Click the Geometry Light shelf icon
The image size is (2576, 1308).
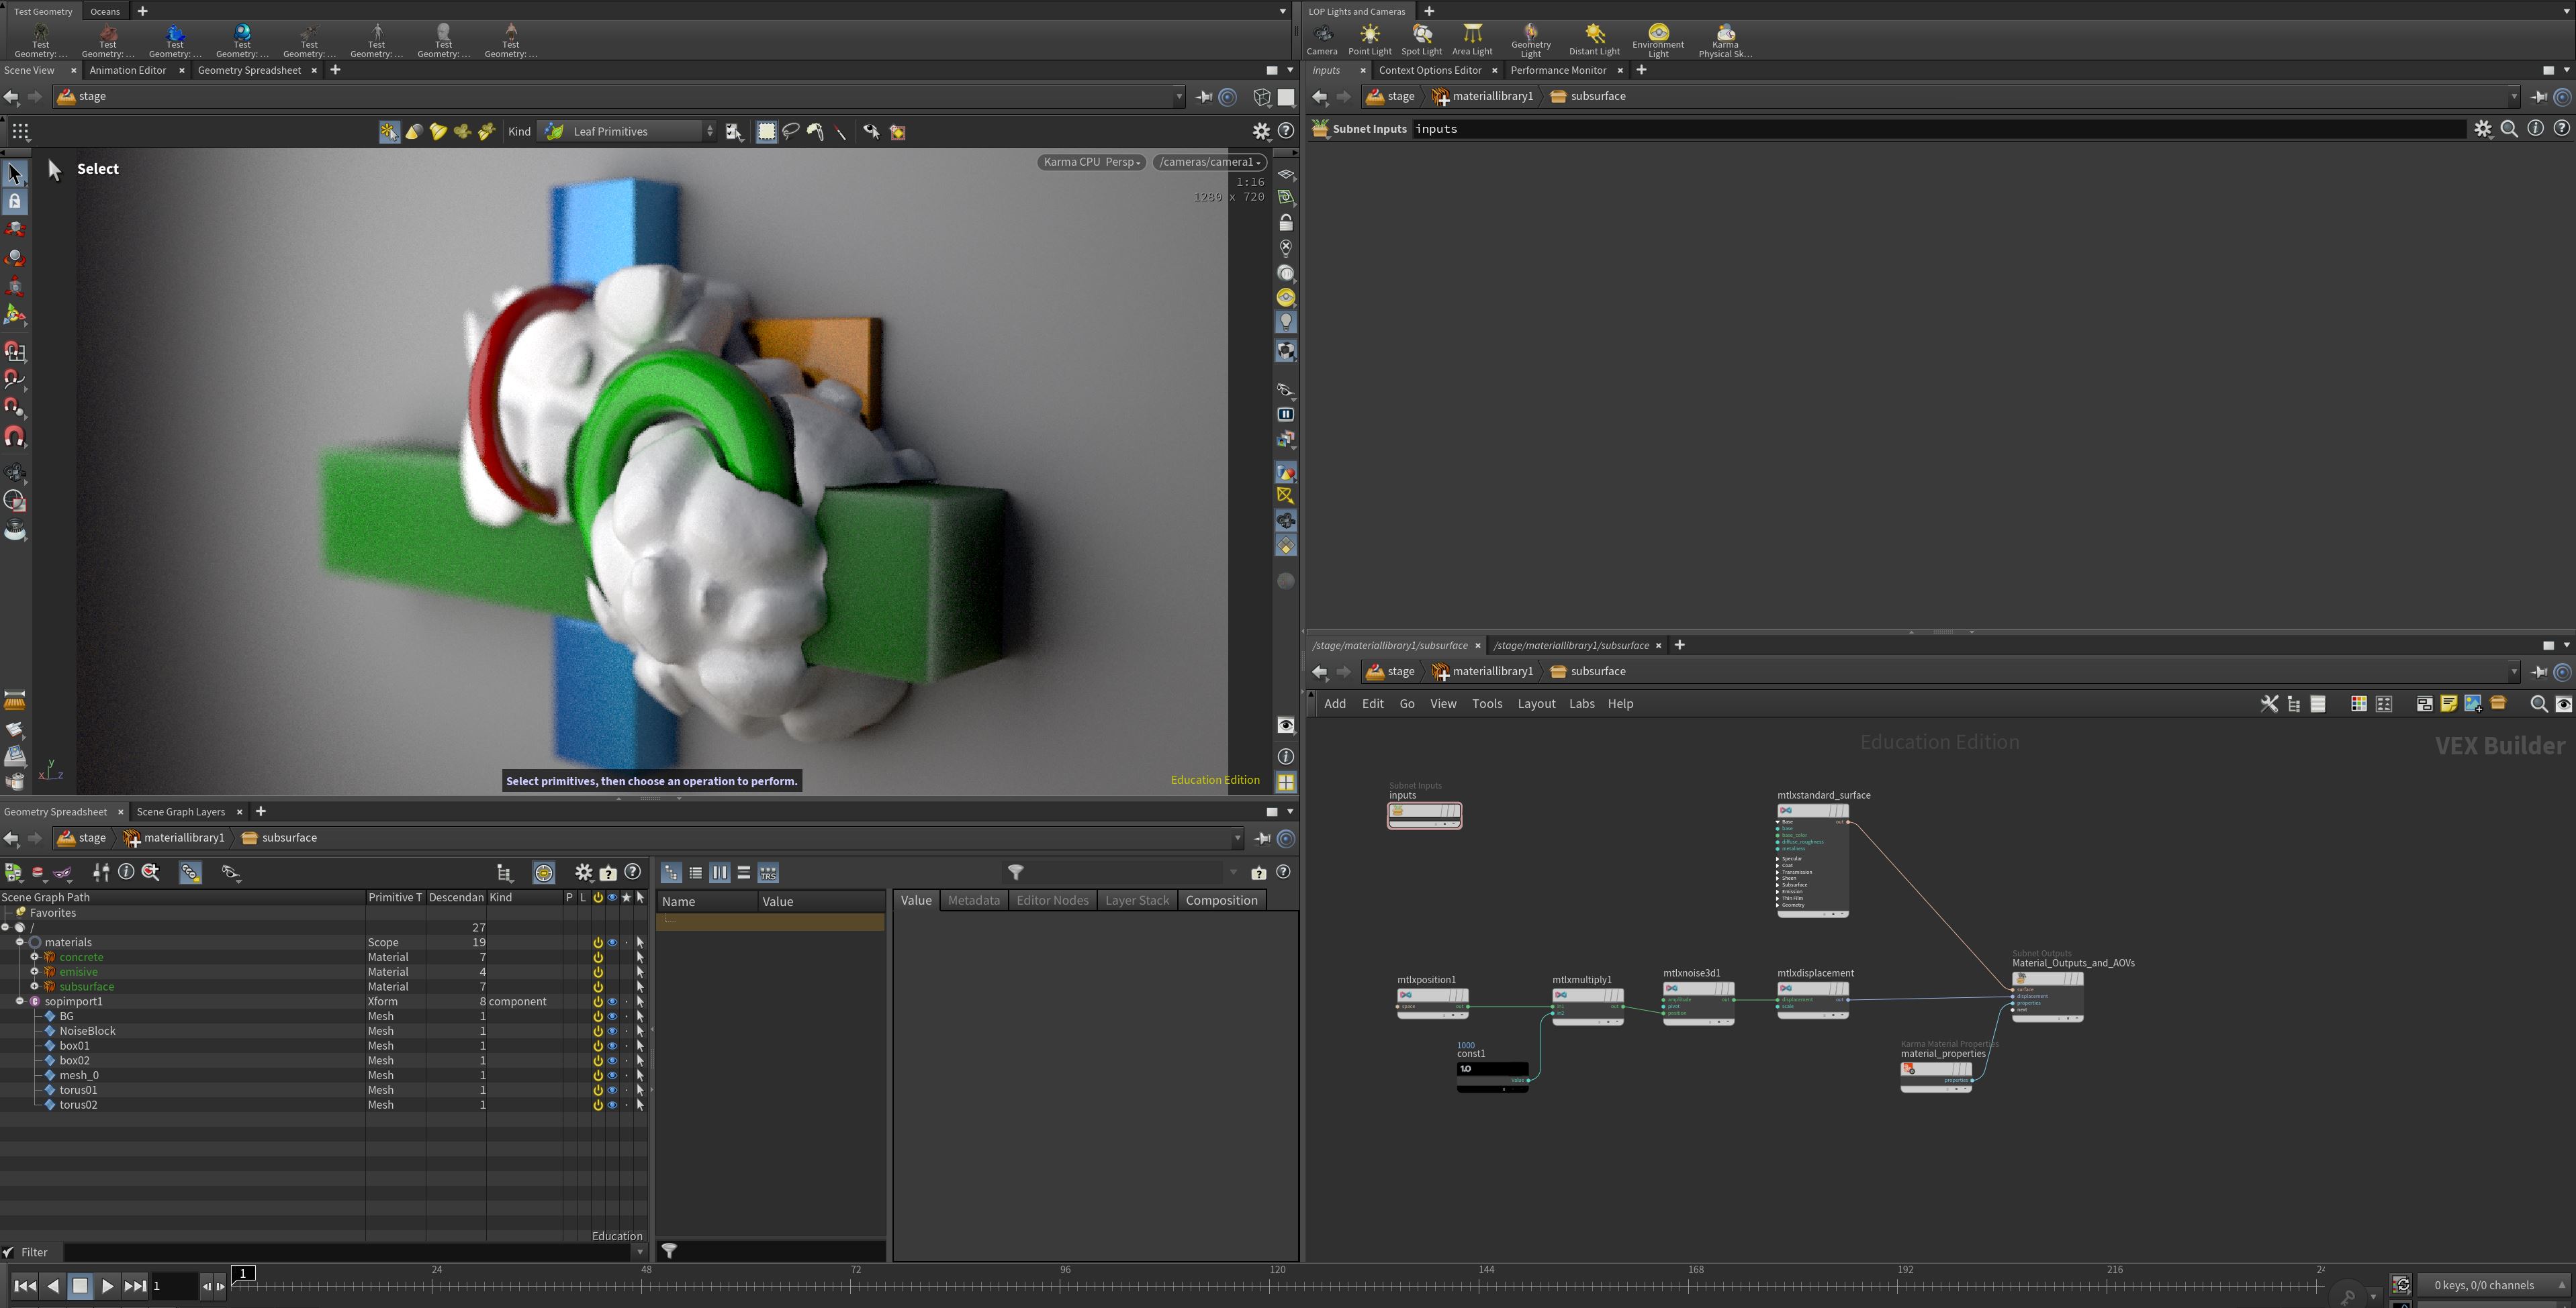pos(1530,41)
